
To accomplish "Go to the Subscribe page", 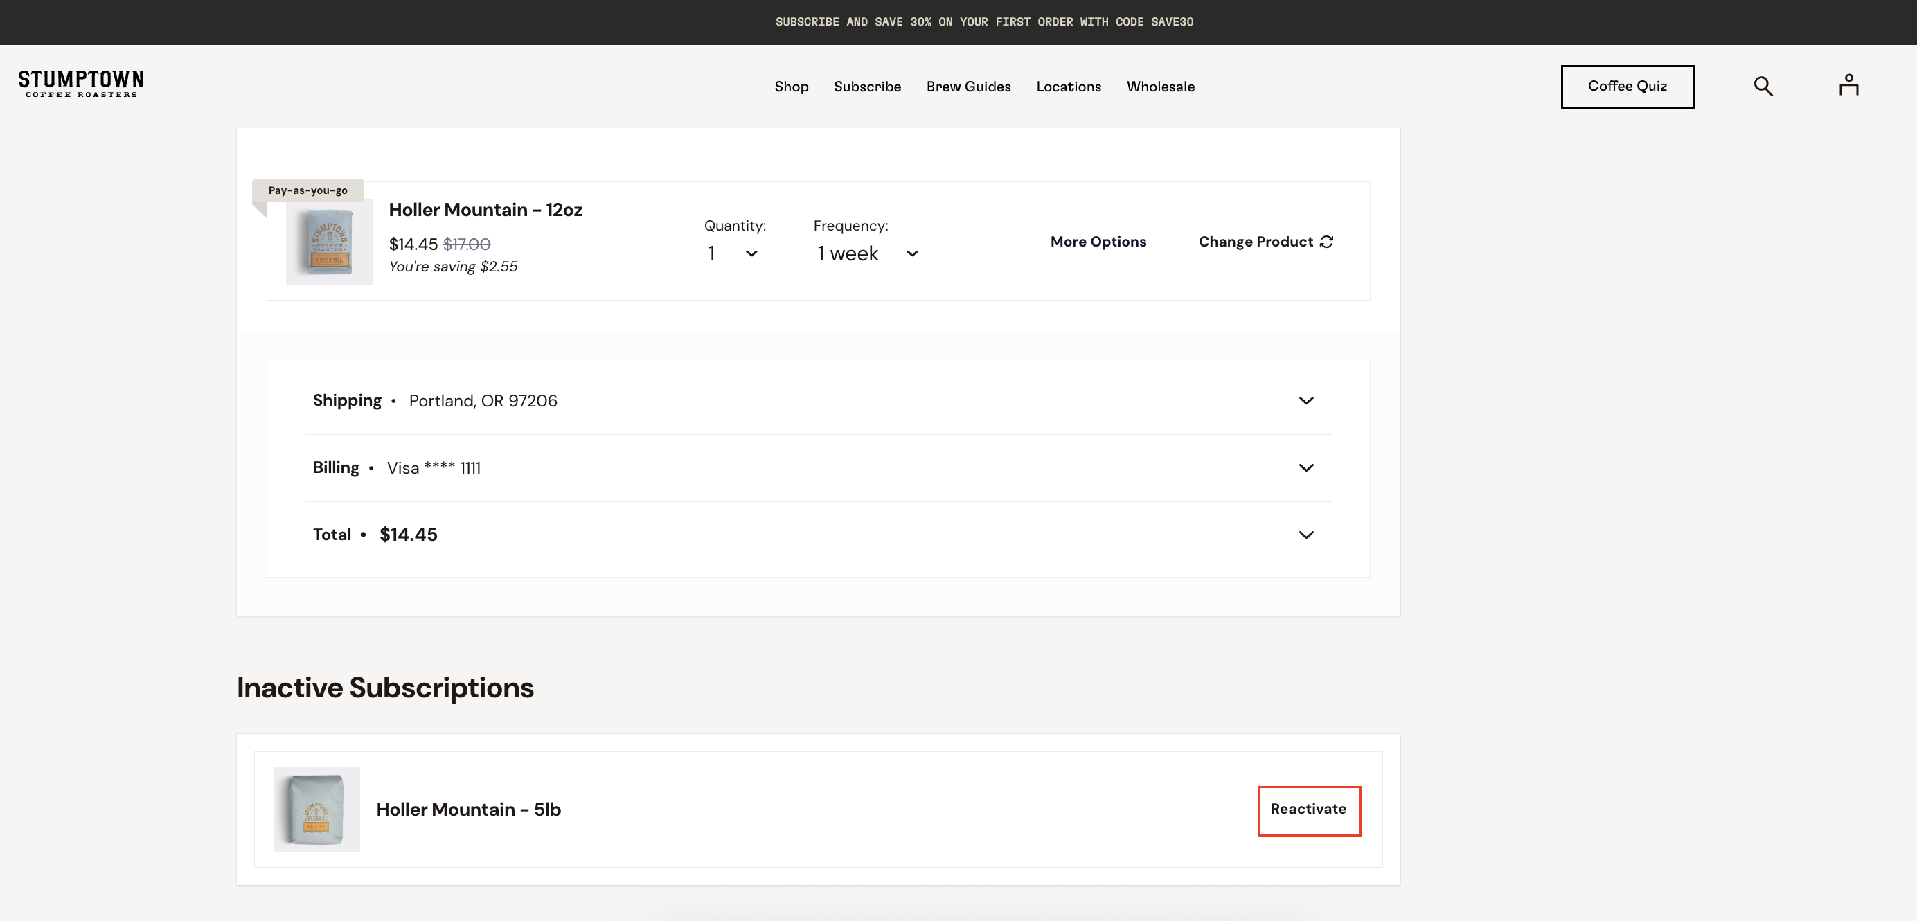I will point(867,87).
